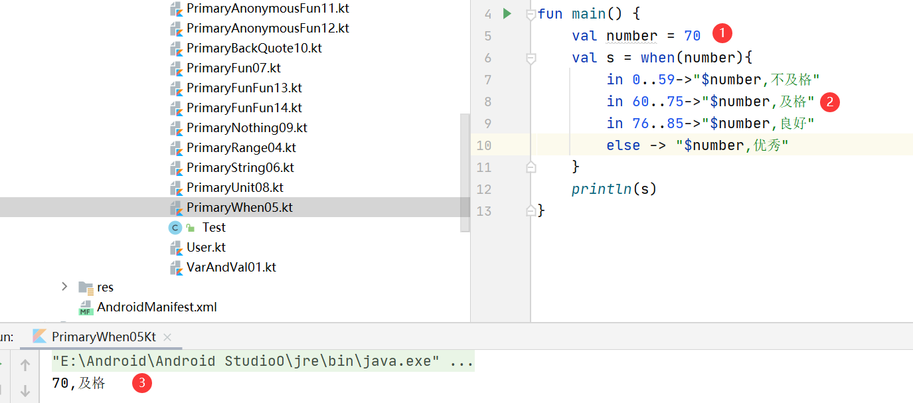Click 'main' function name on line 4
913x403 pixels.
(588, 14)
